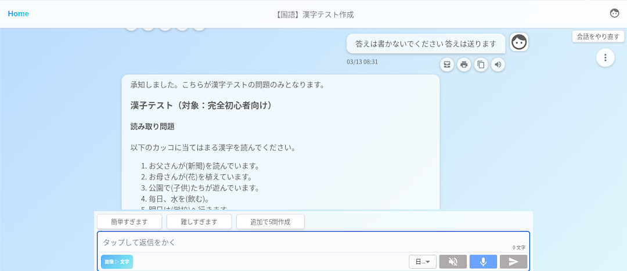
Task: Click the user avatar beside the sent message
Action: pyautogui.click(x=518, y=42)
